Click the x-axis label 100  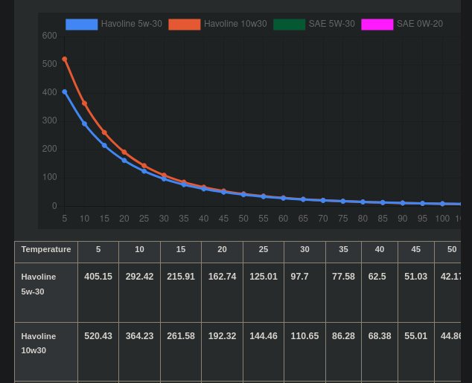442,219
